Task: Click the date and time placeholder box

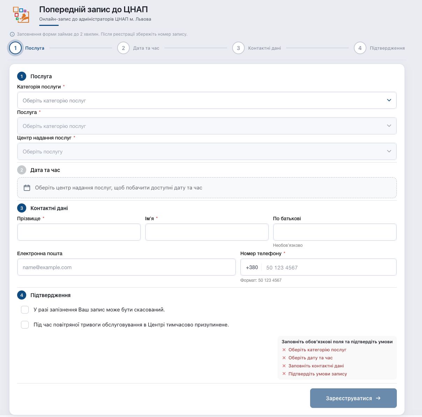Action: point(207,188)
